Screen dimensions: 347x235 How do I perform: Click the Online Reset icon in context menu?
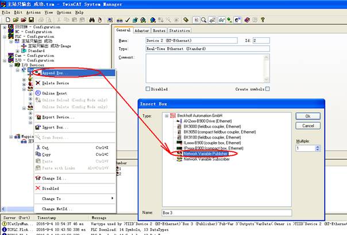[38, 93]
